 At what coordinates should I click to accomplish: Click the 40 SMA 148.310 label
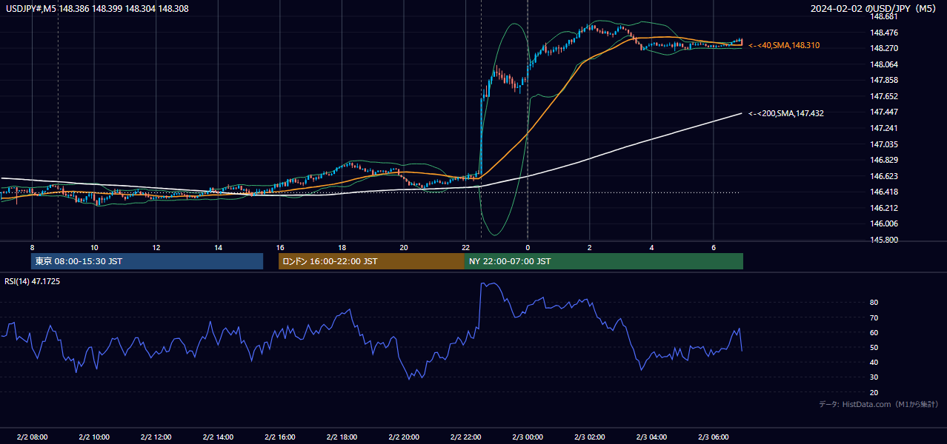click(x=784, y=46)
